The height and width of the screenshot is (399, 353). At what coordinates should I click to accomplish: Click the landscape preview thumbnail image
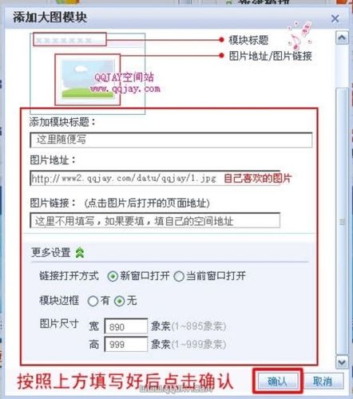[88, 79]
